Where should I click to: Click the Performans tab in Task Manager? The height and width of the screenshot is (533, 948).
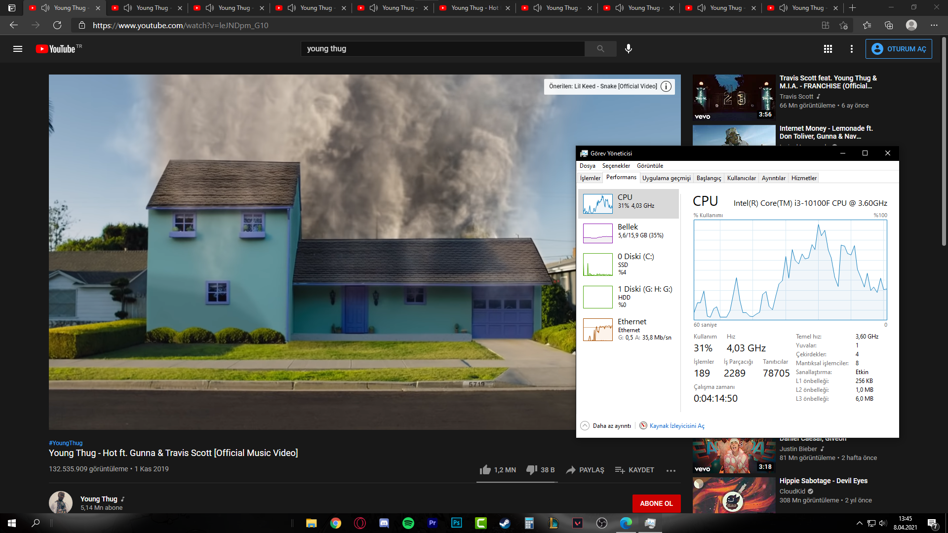click(621, 178)
